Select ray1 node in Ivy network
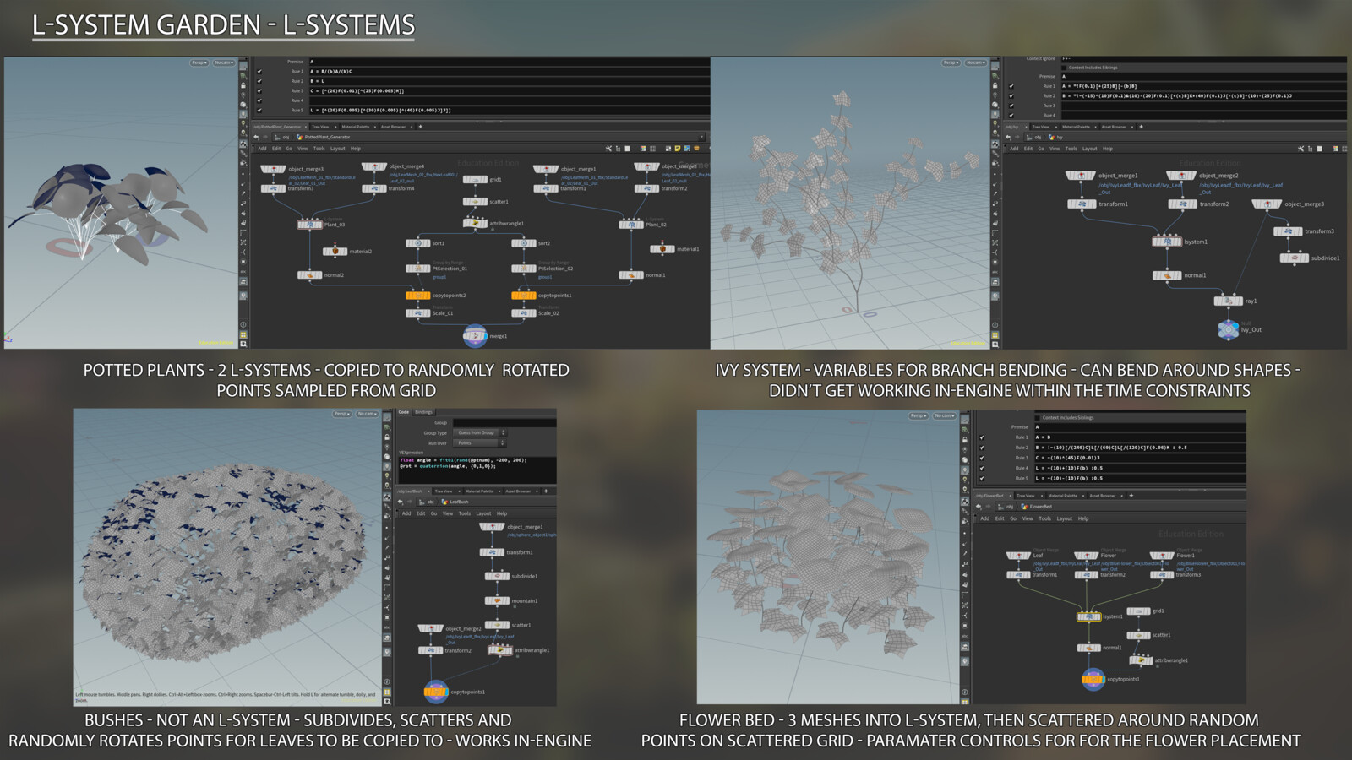1352x760 pixels. (1229, 301)
